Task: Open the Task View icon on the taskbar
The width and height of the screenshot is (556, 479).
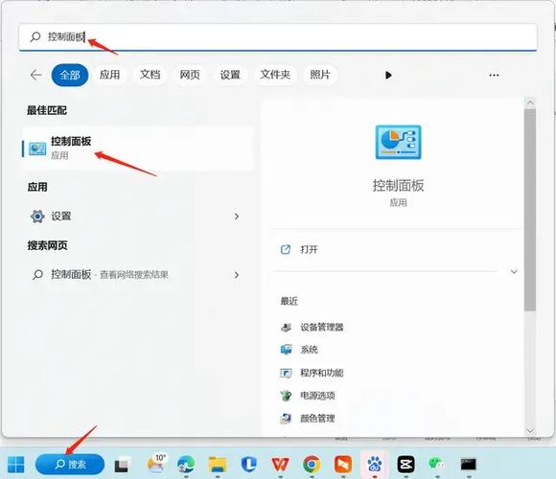Action: click(x=122, y=465)
